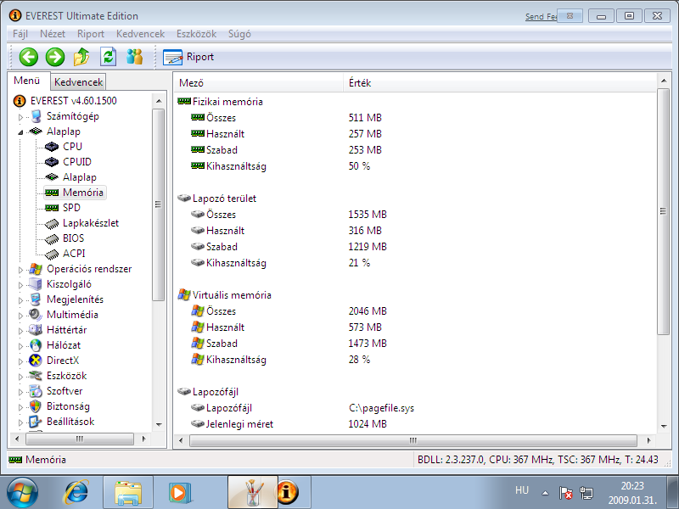Open the Nézet menu

click(x=53, y=34)
